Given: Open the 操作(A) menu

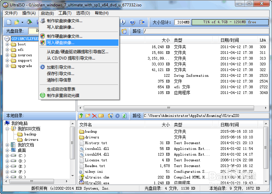Looking at the screenshot, I should [x=29, y=13].
